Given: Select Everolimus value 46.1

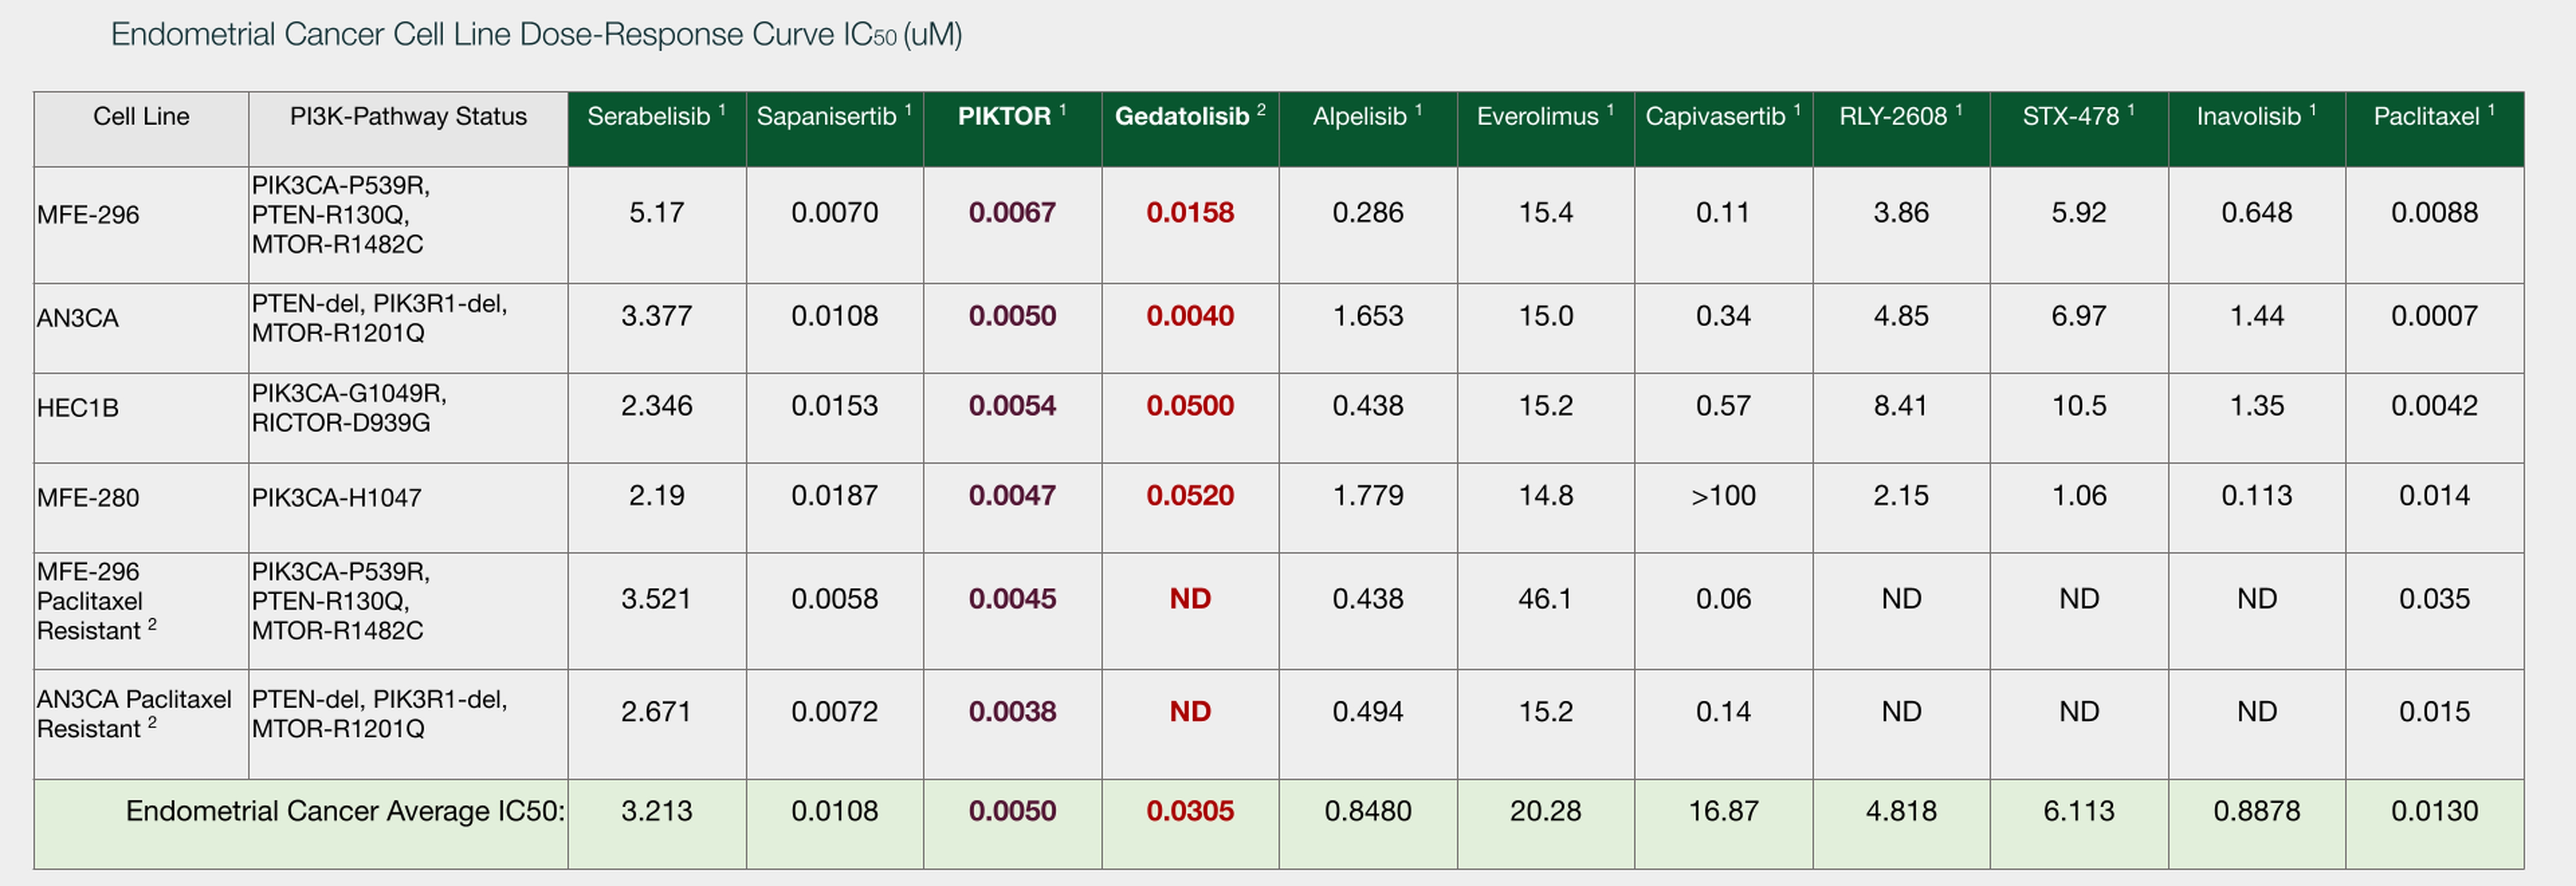Looking at the screenshot, I should point(1545,599).
